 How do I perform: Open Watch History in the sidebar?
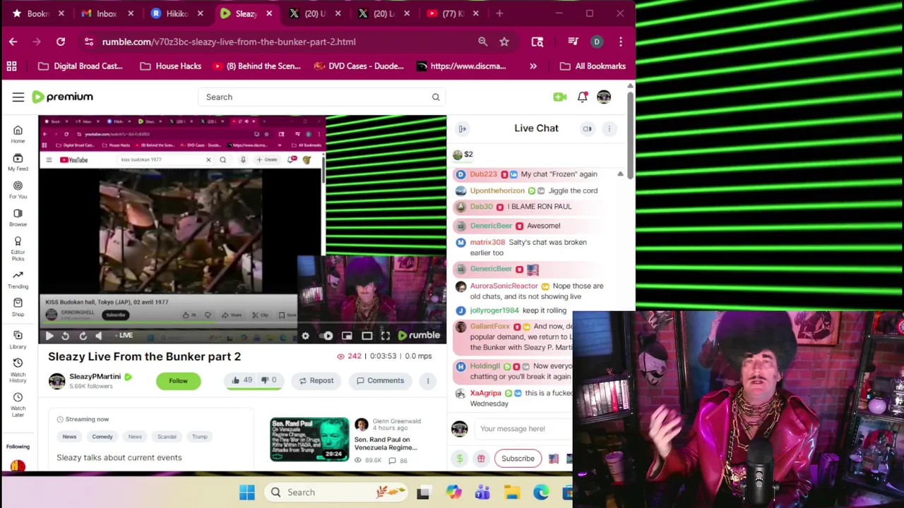point(18,370)
